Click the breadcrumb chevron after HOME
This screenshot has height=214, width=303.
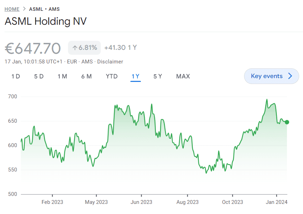pyautogui.click(x=24, y=9)
